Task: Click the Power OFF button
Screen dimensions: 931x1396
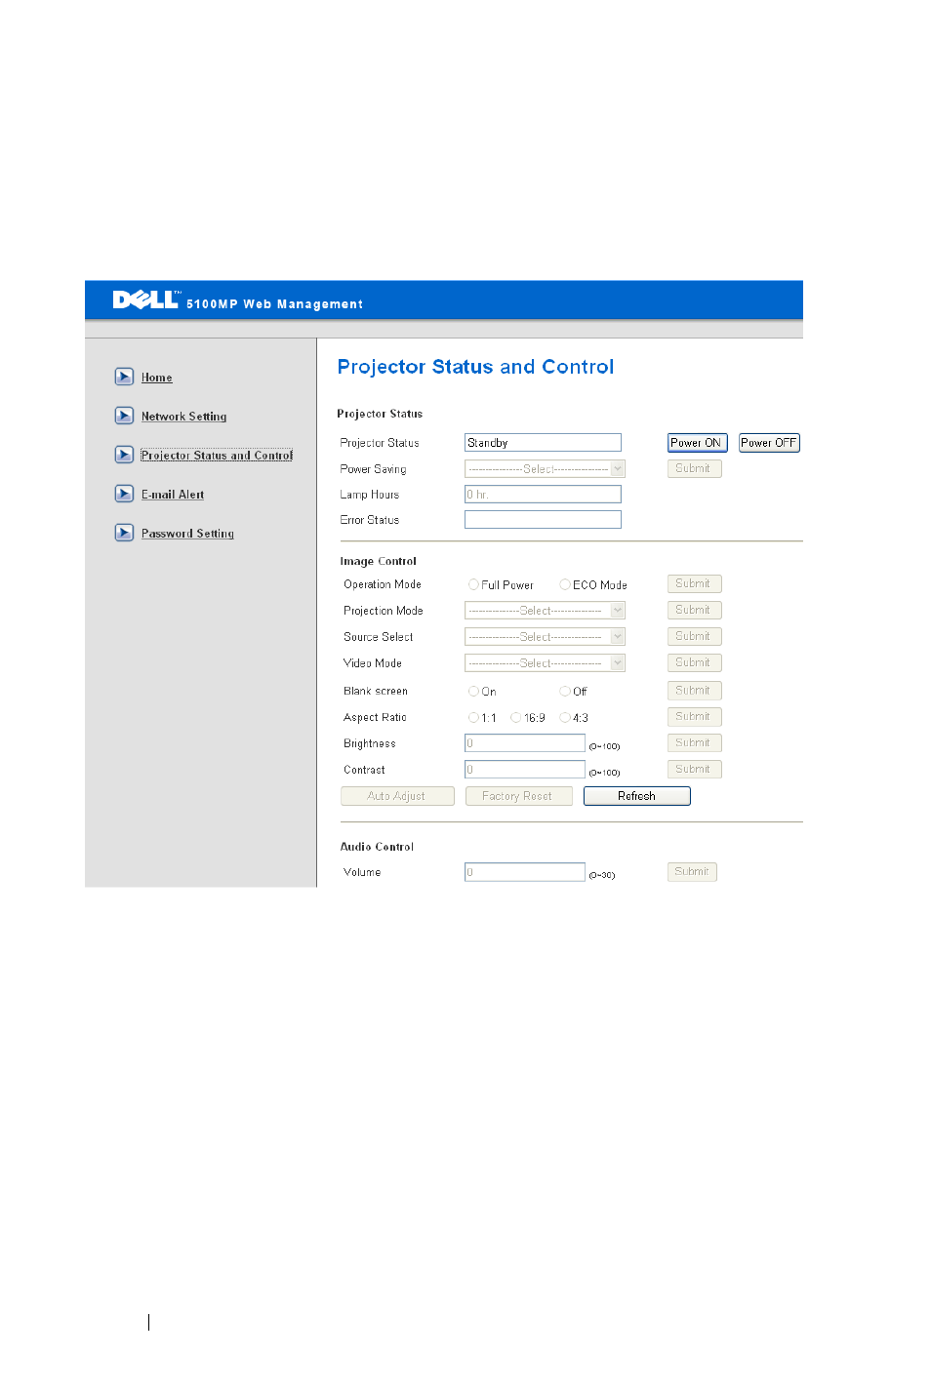Action: tap(769, 443)
